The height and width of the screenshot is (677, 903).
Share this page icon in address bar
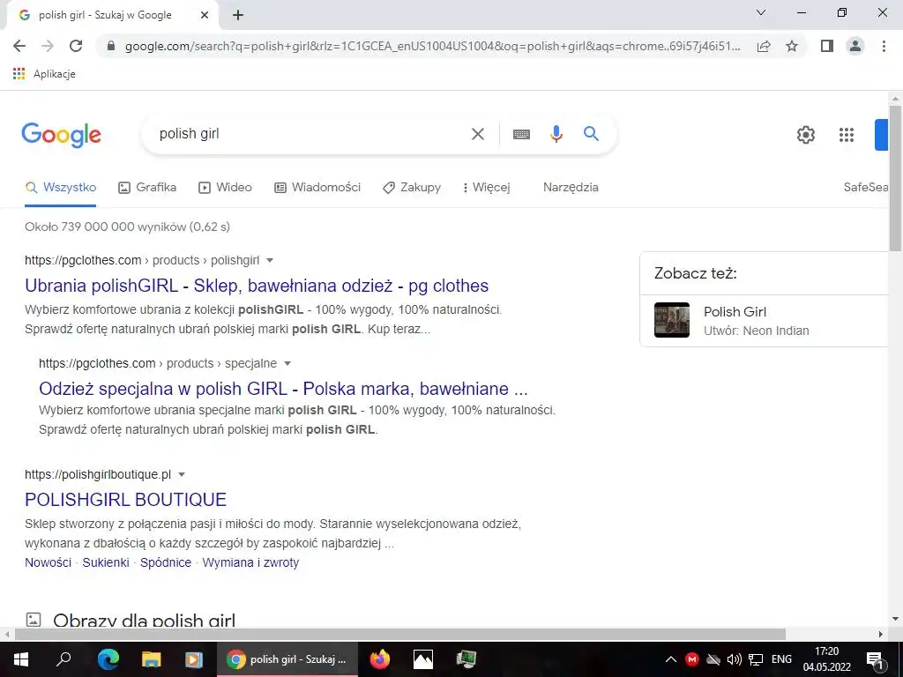pyautogui.click(x=764, y=46)
